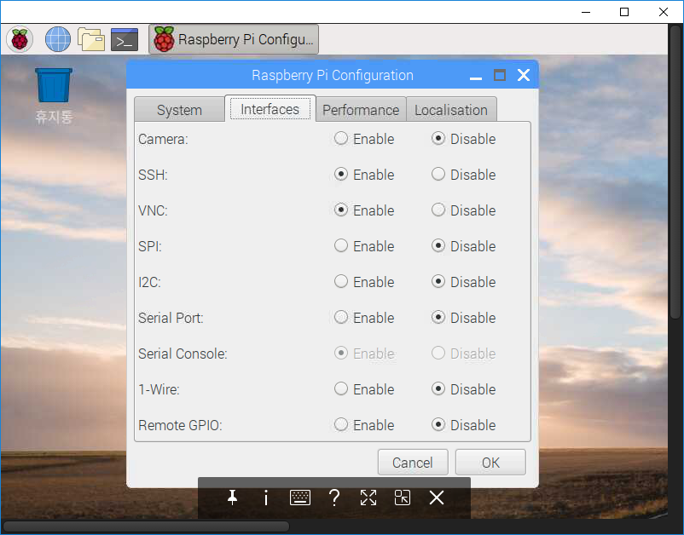Open the trash bin desktop icon
The height and width of the screenshot is (535, 684).
[x=54, y=96]
